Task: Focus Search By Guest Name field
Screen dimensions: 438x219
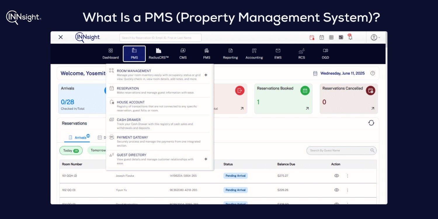Action: point(341,150)
